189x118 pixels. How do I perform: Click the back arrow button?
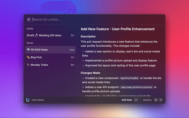click(29, 19)
